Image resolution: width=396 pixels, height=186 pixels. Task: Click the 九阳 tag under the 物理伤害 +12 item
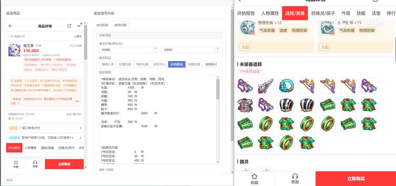pyautogui.click(x=245, y=47)
